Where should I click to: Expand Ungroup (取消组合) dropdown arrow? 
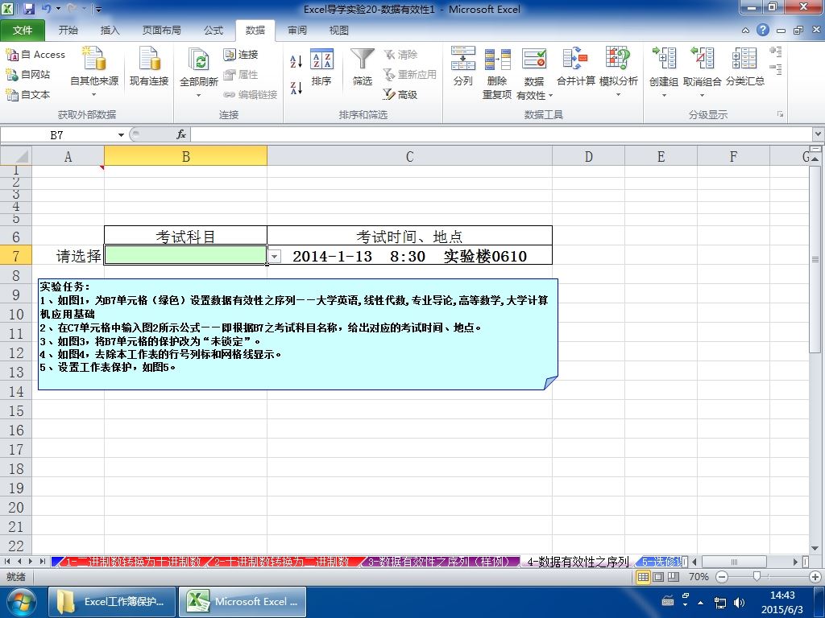tap(702, 95)
